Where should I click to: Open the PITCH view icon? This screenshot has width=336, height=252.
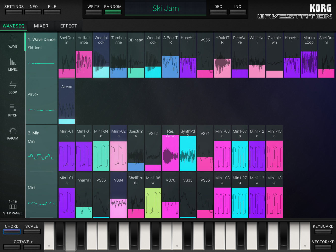point(13,110)
